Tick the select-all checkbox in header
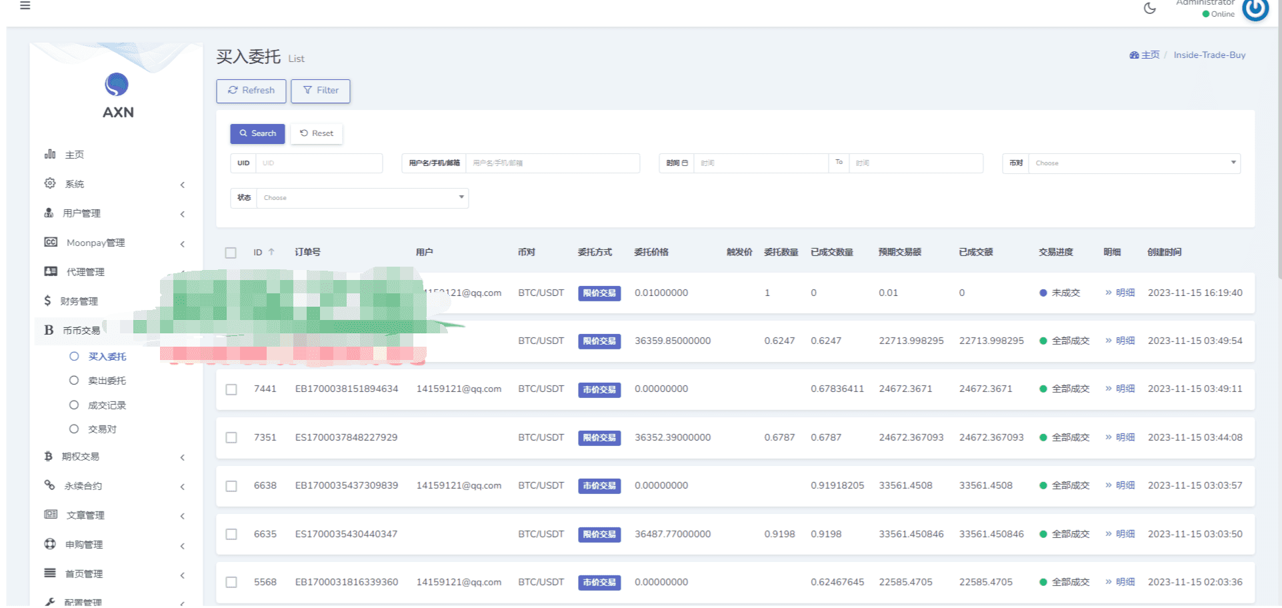The width and height of the screenshot is (1282, 608). [x=231, y=253]
